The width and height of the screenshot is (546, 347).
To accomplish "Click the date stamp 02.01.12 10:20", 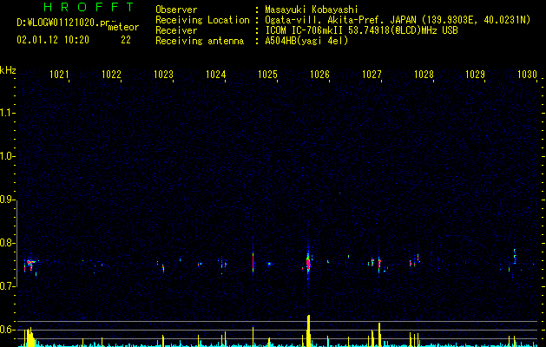I will (x=53, y=40).
